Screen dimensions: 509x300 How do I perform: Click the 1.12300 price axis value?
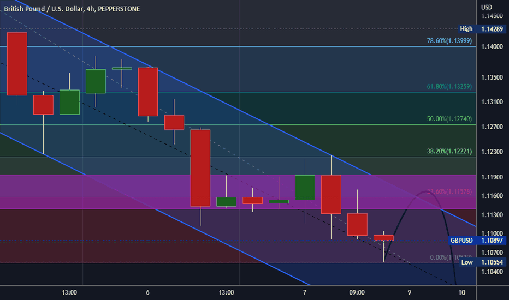[x=492, y=152]
